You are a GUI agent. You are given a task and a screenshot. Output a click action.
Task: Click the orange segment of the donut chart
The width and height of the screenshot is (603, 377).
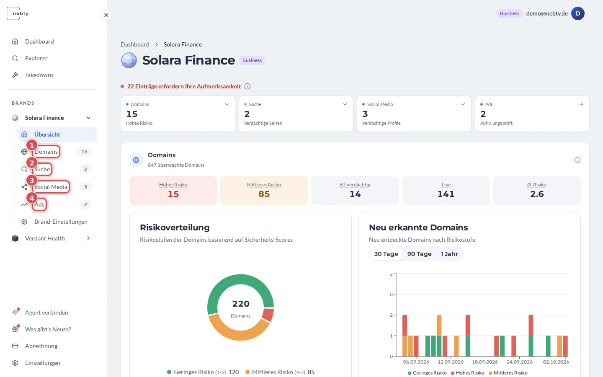[239, 335]
